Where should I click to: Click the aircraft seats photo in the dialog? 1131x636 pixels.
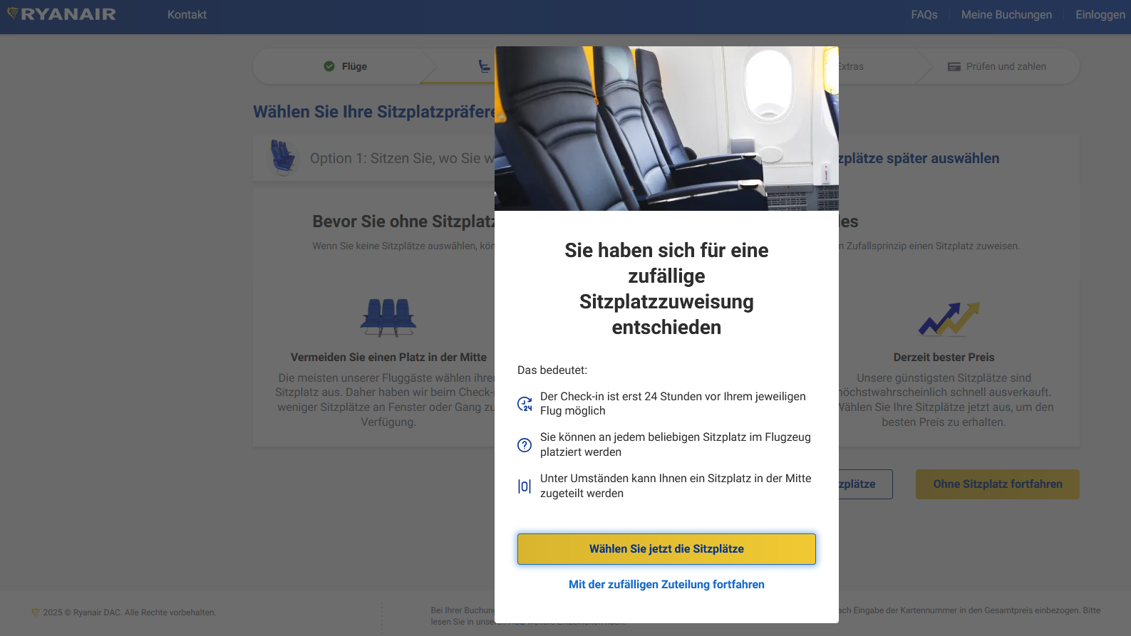[x=666, y=128]
